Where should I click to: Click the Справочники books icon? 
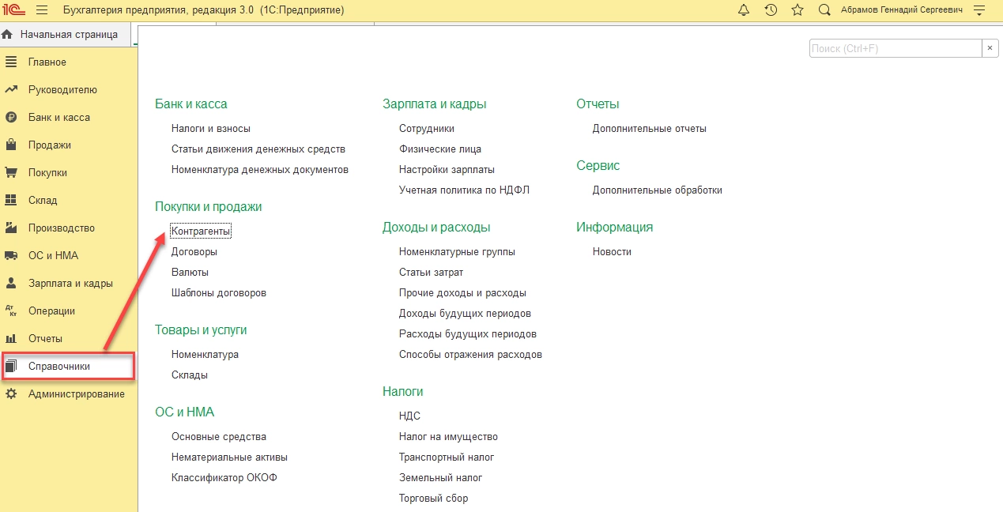[11, 367]
